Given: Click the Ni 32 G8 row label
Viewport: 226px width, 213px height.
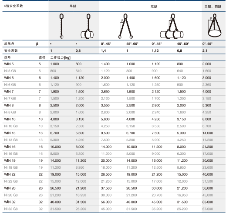Looking at the screenshot, I should point(11,209).
